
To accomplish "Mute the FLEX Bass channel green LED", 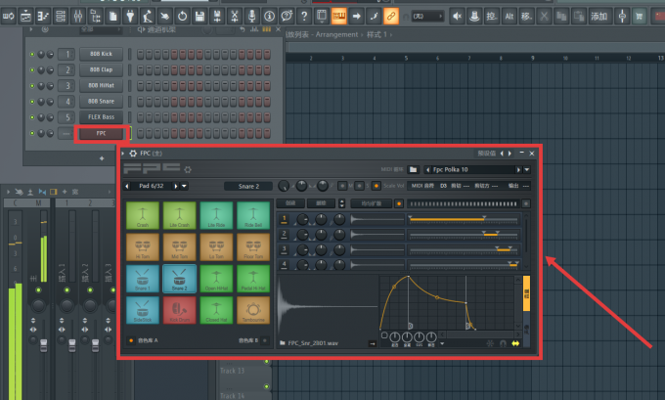I will (x=32, y=117).
